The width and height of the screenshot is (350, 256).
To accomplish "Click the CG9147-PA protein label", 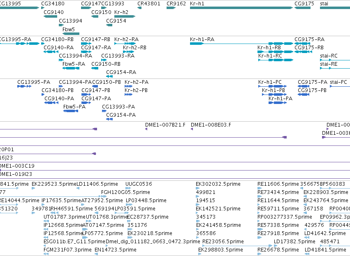I will click(96, 99).
